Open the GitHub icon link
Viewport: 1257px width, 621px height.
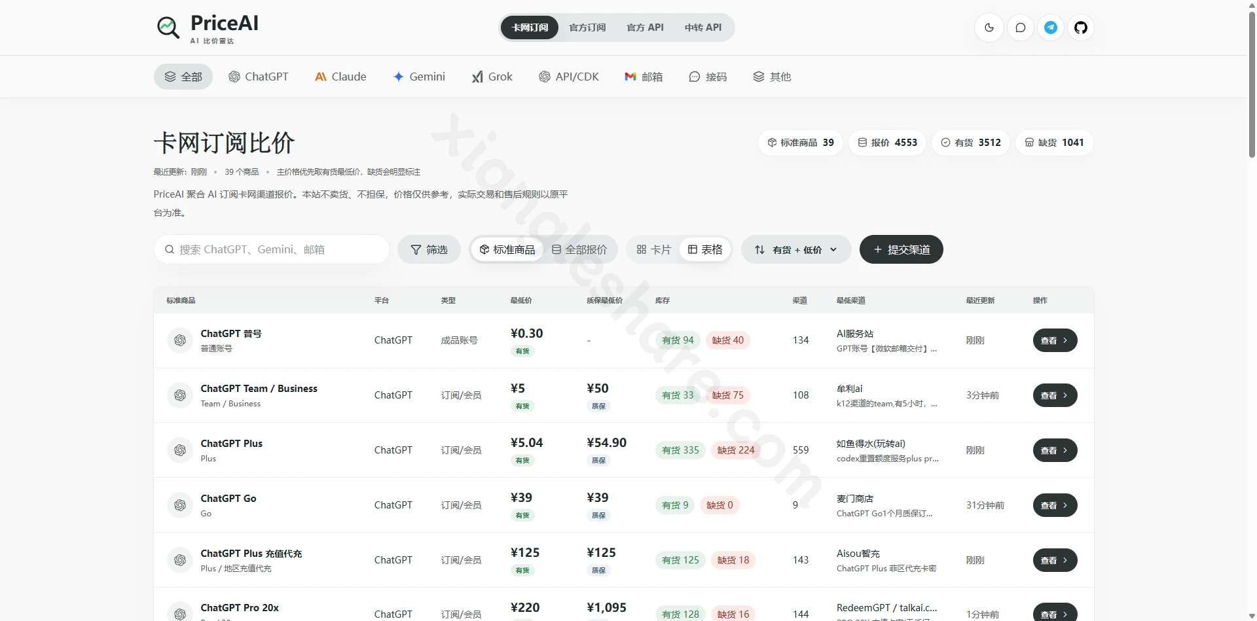tap(1081, 27)
